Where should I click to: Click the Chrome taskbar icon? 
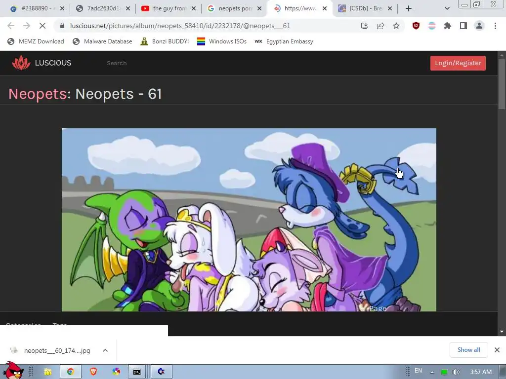tap(70, 372)
